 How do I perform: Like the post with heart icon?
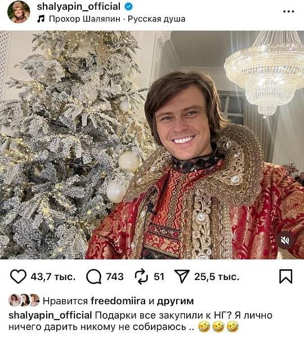pyautogui.click(x=18, y=277)
